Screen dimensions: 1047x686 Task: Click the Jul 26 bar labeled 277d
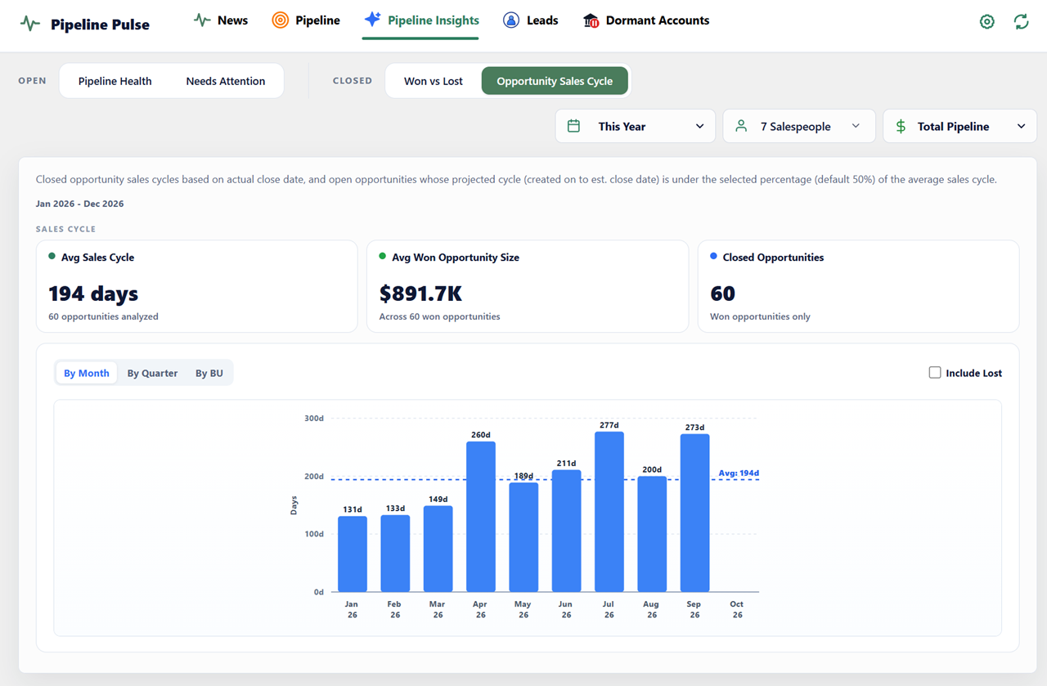click(x=609, y=512)
